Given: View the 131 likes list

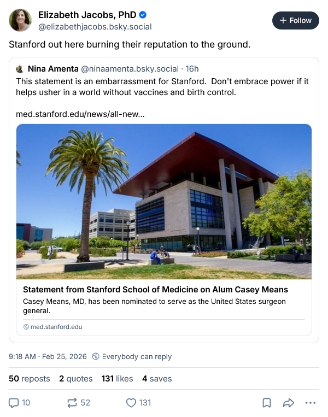Looking at the screenshot, I should [x=117, y=378].
